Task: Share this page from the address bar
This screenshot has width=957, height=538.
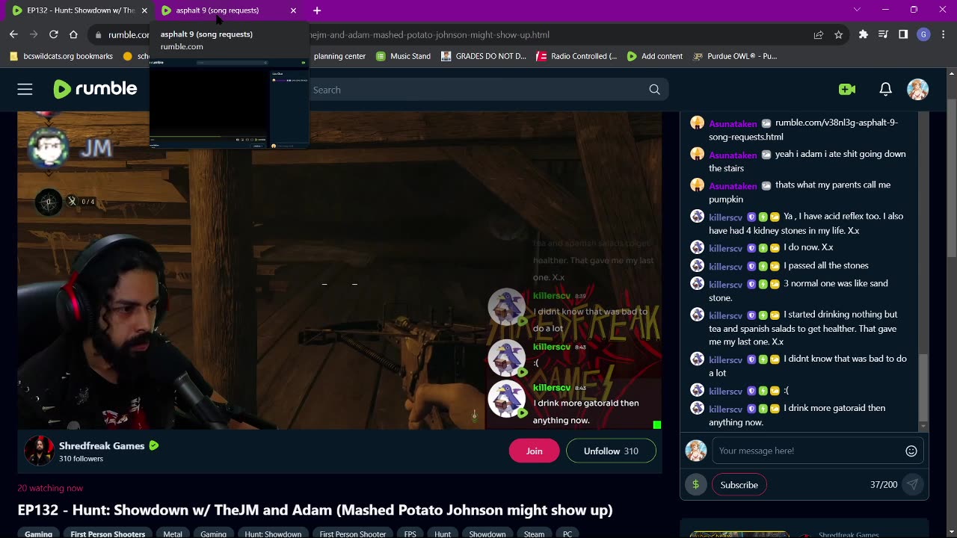Action: (819, 34)
